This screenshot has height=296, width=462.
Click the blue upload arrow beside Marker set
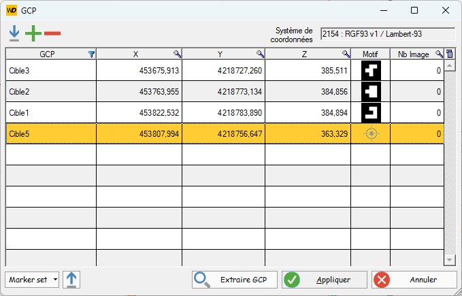coord(73,280)
